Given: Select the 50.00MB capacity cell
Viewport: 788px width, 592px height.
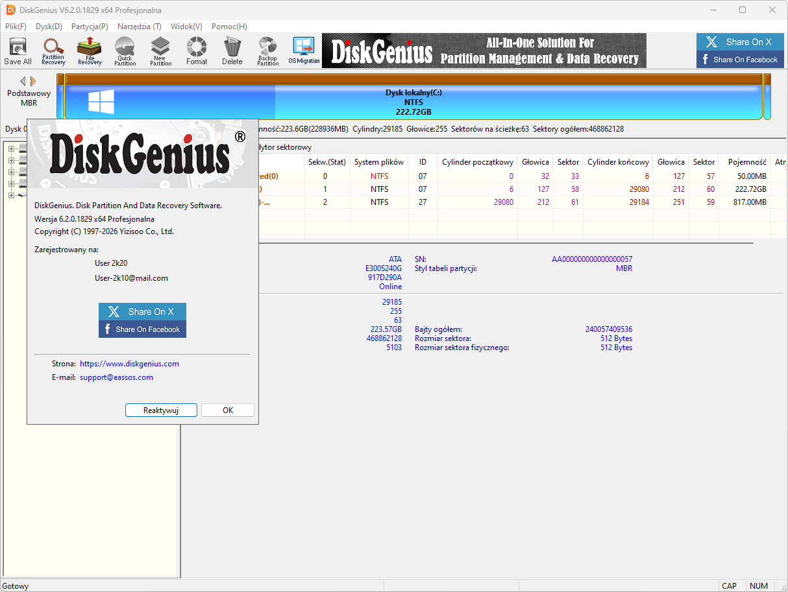Looking at the screenshot, I should (x=752, y=176).
